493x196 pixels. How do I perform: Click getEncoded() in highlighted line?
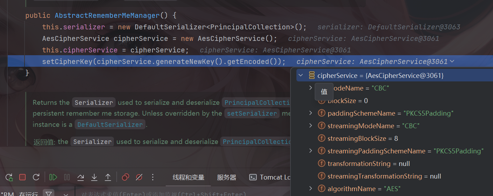pos(255,61)
